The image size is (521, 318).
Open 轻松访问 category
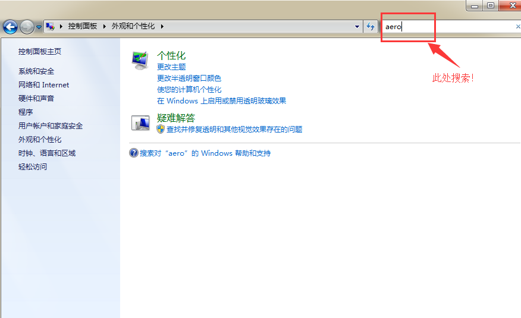[33, 166]
